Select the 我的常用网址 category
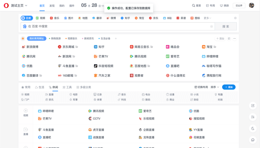Image resolution: width=260 pixels, height=148 pixels. tap(37, 38)
